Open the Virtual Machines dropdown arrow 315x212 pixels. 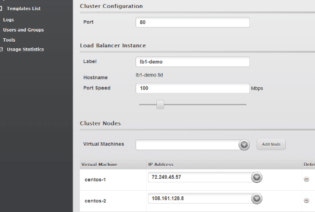point(244,145)
